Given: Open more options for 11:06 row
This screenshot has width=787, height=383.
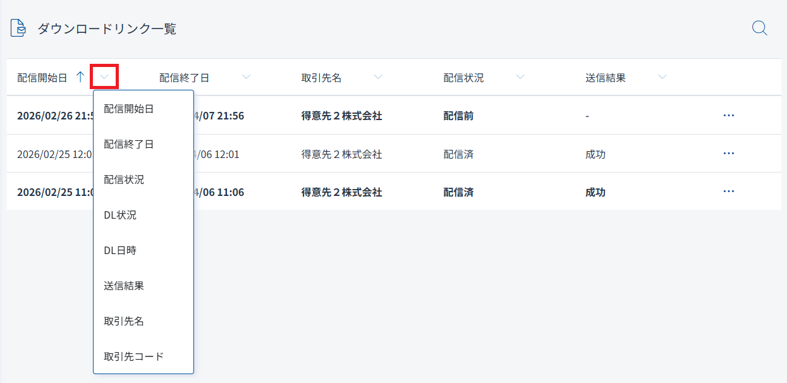Looking at the screenshot, I should (x=728, y=191).
